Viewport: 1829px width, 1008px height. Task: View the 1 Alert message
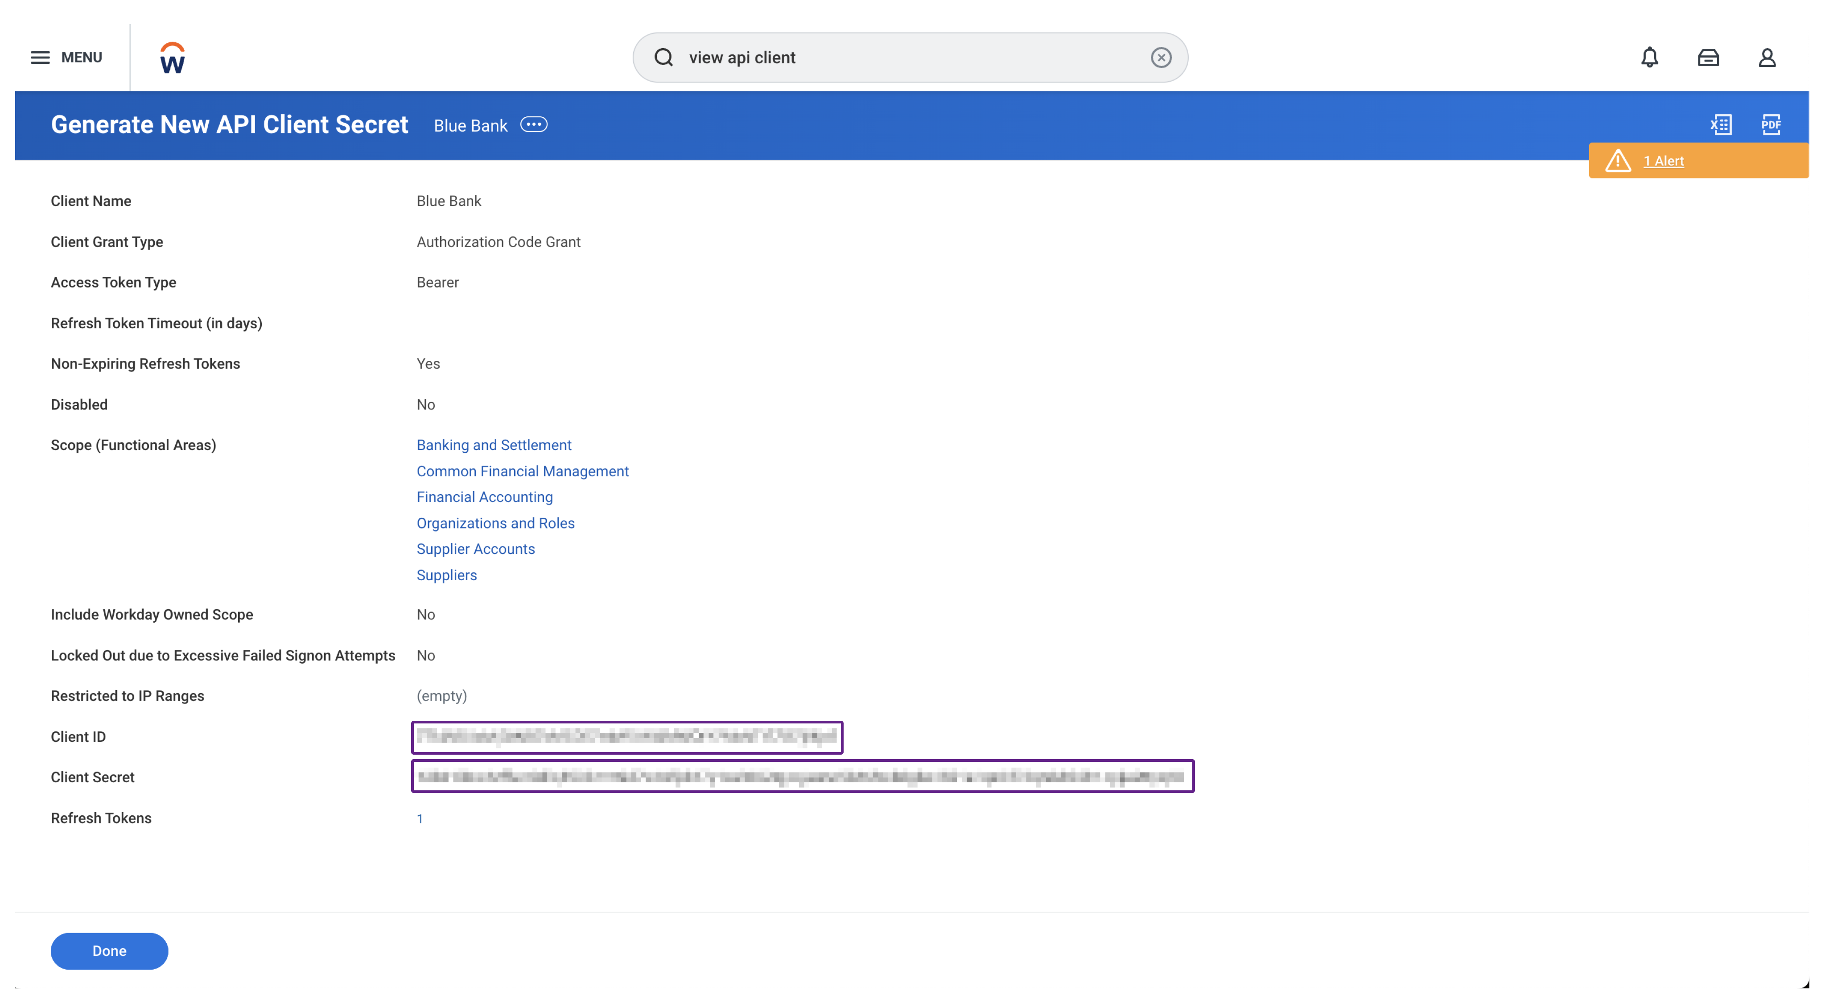pos(1664,161)
